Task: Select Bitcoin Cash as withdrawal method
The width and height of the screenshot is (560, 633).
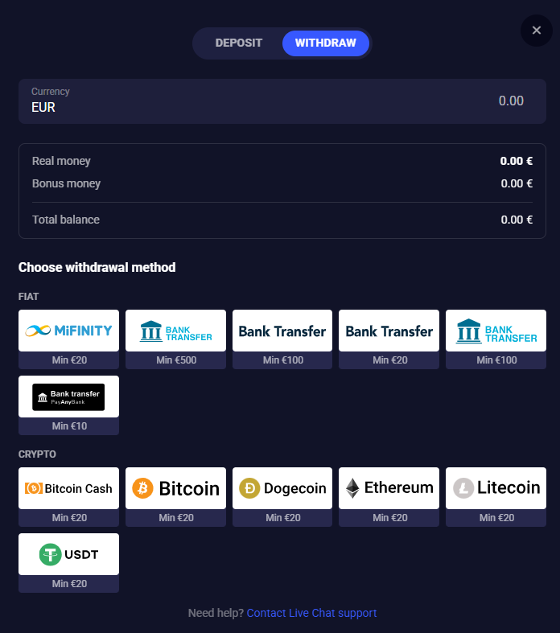Action: [x=68, y=488]
